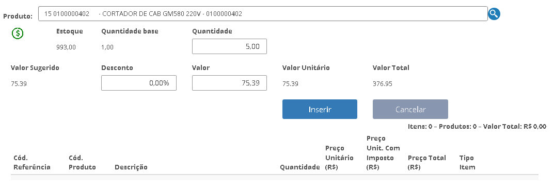
Task: Click the Valor Total amount 376.95
Action: [382, 84]
